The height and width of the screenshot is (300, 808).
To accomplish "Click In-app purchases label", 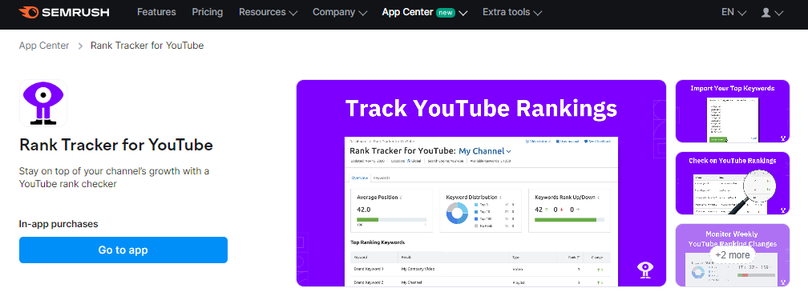I will (x=59, y=224).
